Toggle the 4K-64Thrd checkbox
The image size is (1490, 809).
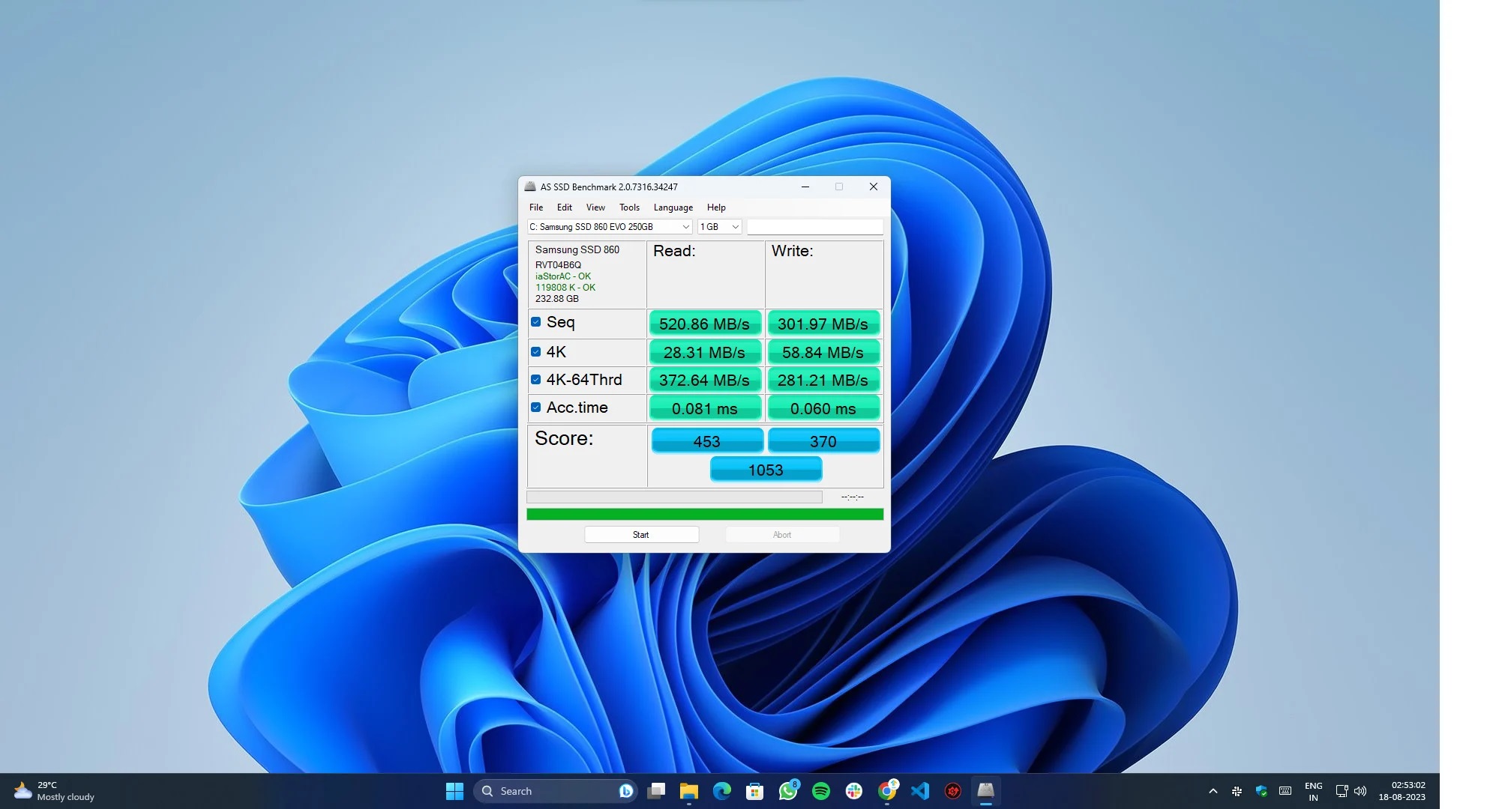(x=536, y=380)
